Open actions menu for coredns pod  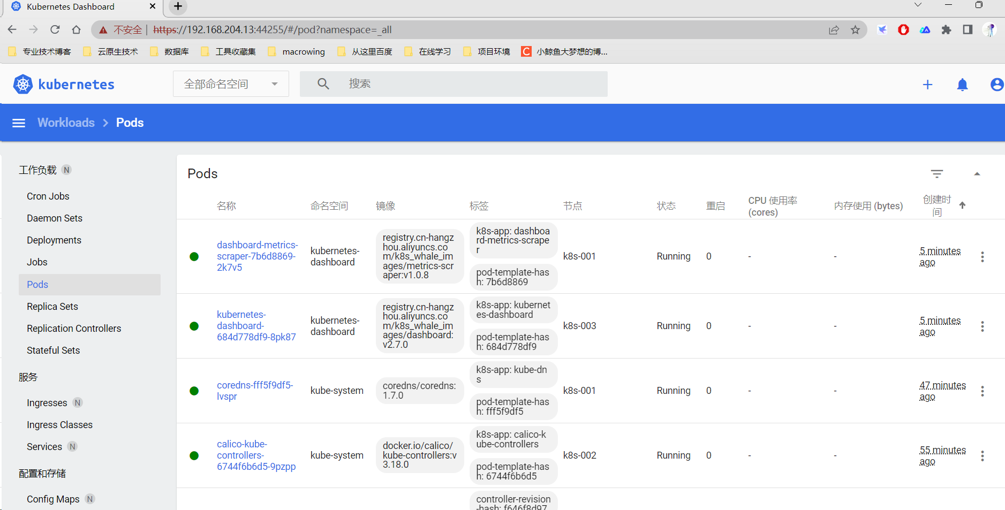(982, 391)
